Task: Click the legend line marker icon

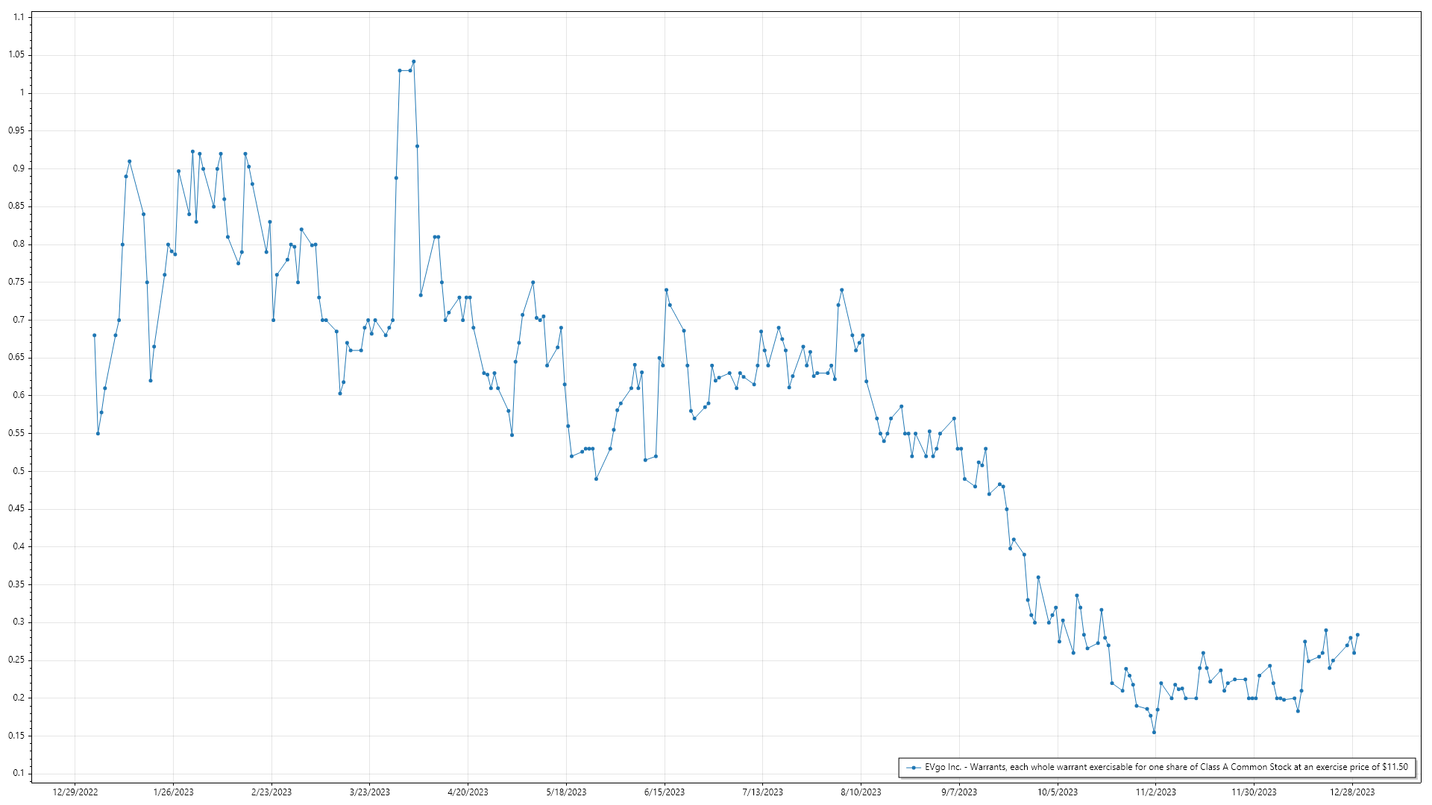Action: [x=913, y=768]
